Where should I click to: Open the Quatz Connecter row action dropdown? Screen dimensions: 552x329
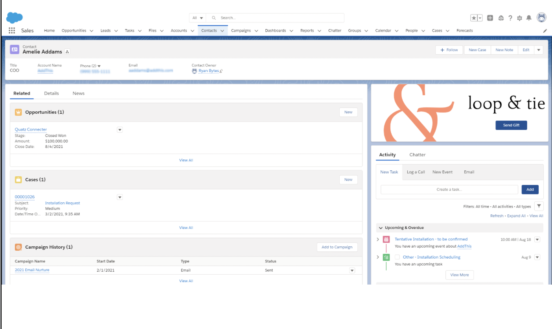pyautogui.click(x=120, y=130)
